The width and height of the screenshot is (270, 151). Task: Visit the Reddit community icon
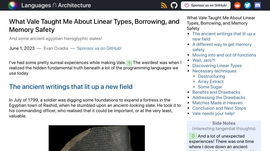(x=237, y=5)
